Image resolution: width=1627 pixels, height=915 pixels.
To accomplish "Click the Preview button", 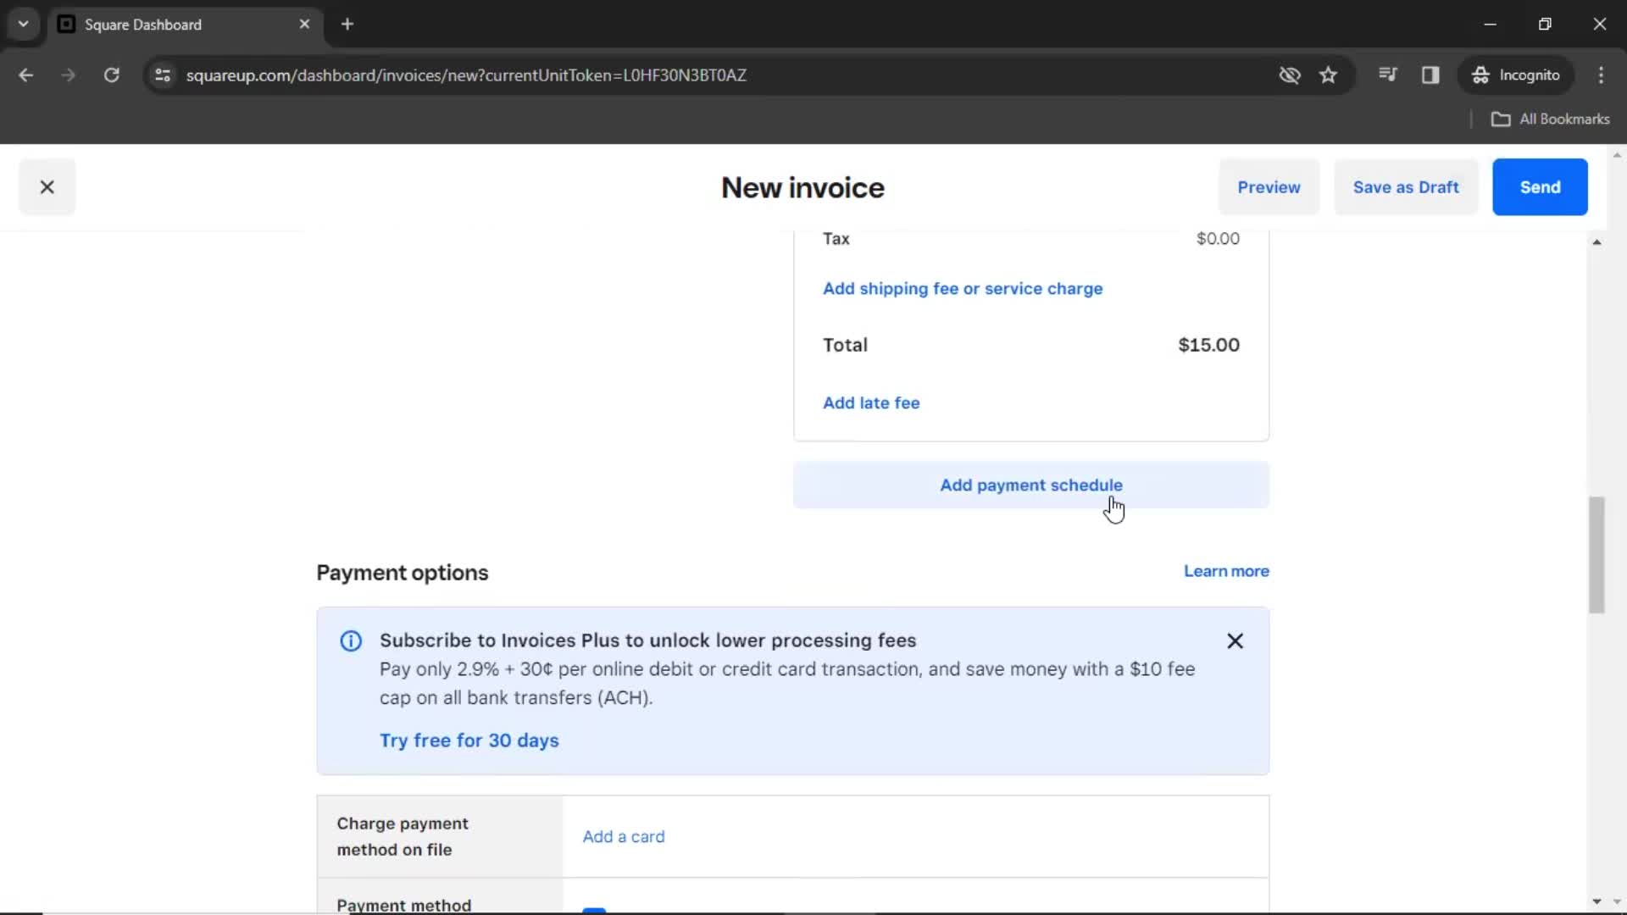I will [x=1269, y=186].
